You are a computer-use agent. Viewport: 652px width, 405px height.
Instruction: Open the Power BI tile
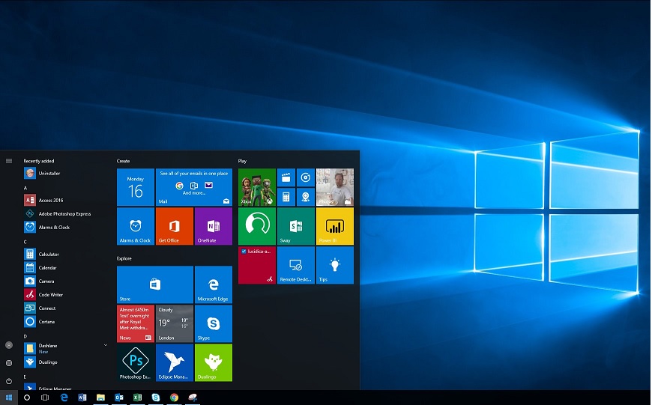click(334, 226)
